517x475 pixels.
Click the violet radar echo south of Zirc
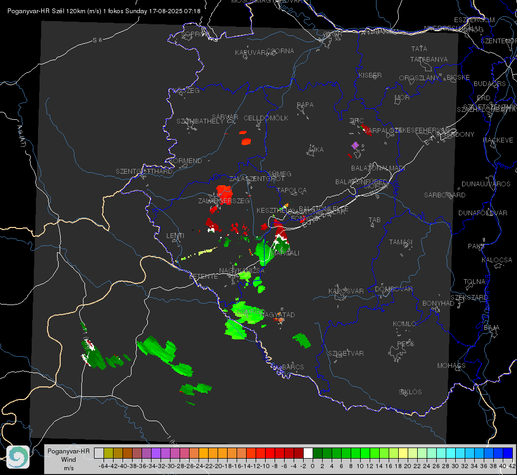pos(355,145)
